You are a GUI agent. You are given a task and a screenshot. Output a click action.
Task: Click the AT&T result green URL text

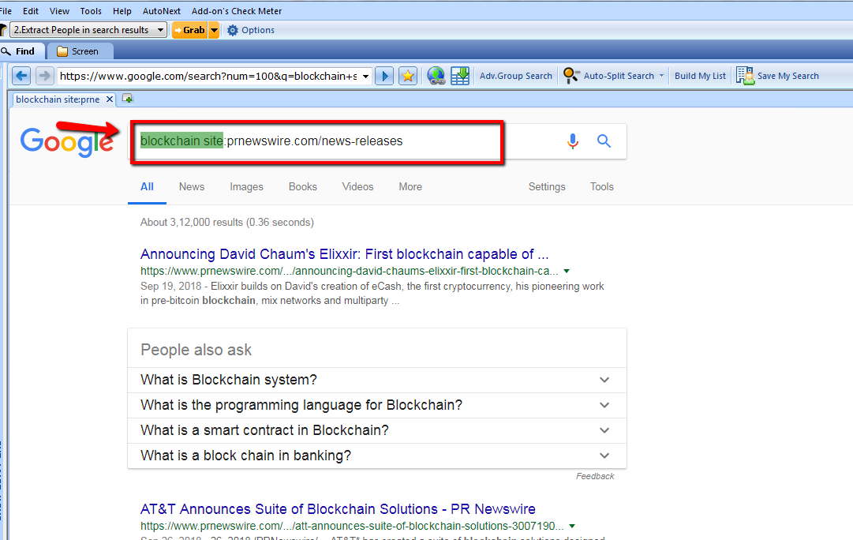[352, 526]
